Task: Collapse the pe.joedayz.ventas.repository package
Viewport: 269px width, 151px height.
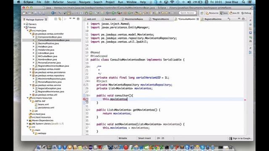Action: click(31, 75)
